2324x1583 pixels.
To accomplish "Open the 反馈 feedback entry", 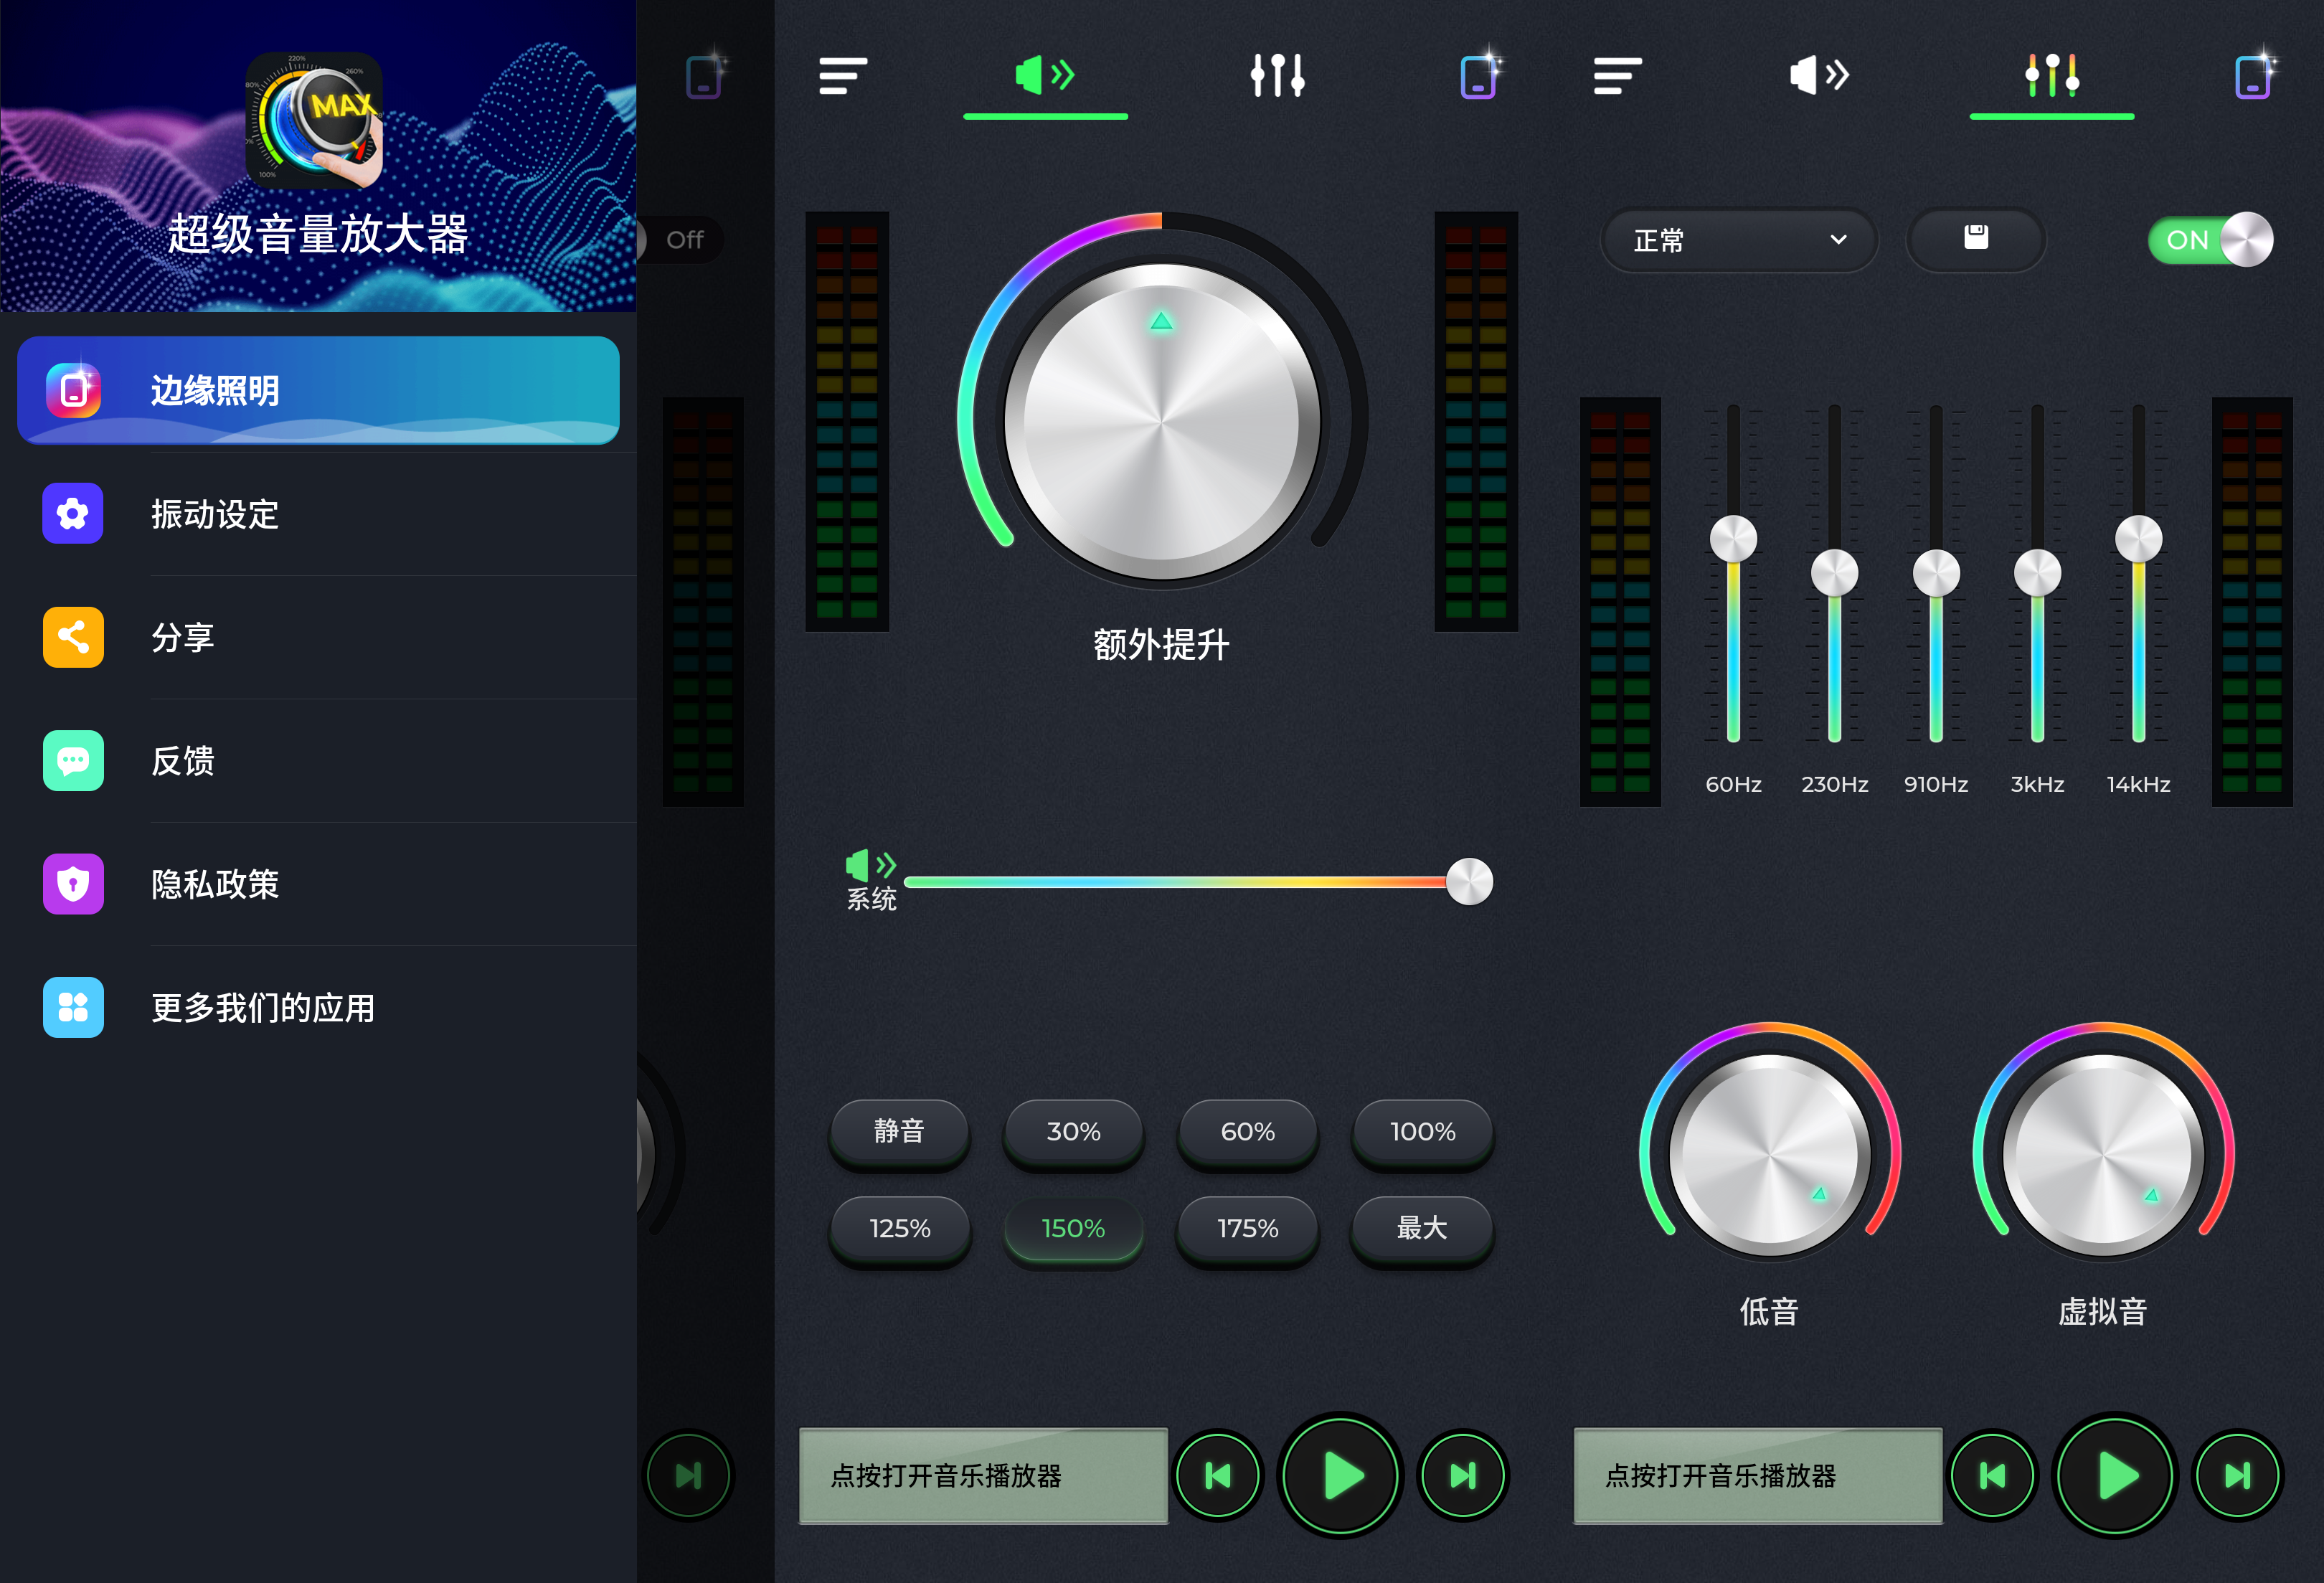I will (183, 761).
